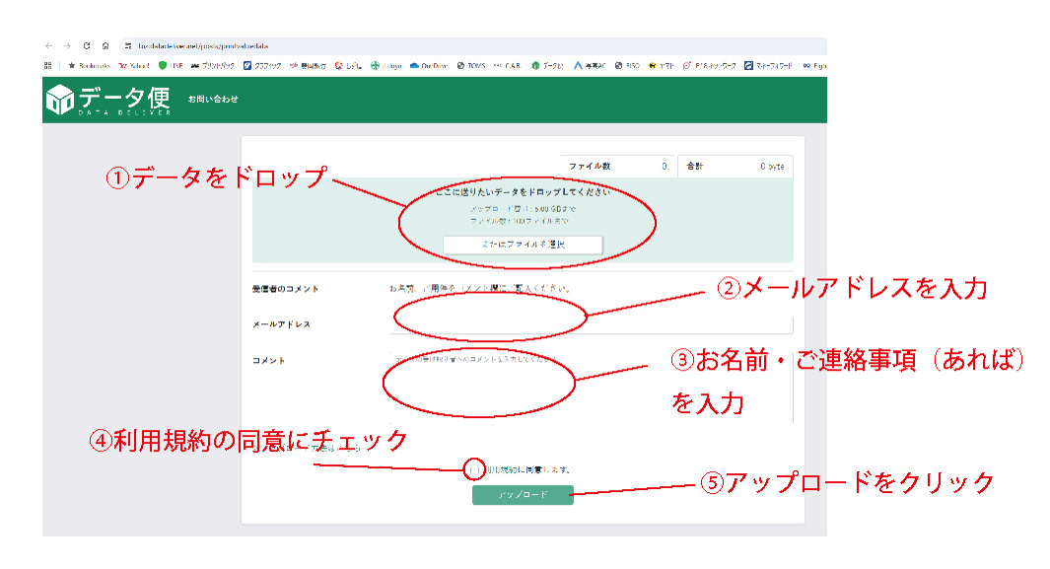
Task: Open the browser home page
Action: (105, 45)
